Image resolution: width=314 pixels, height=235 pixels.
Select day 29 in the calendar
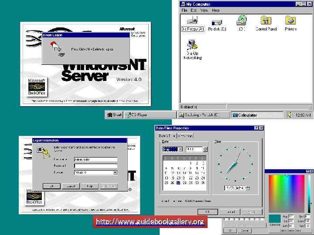pyautogui.click(x=191, y=183)
